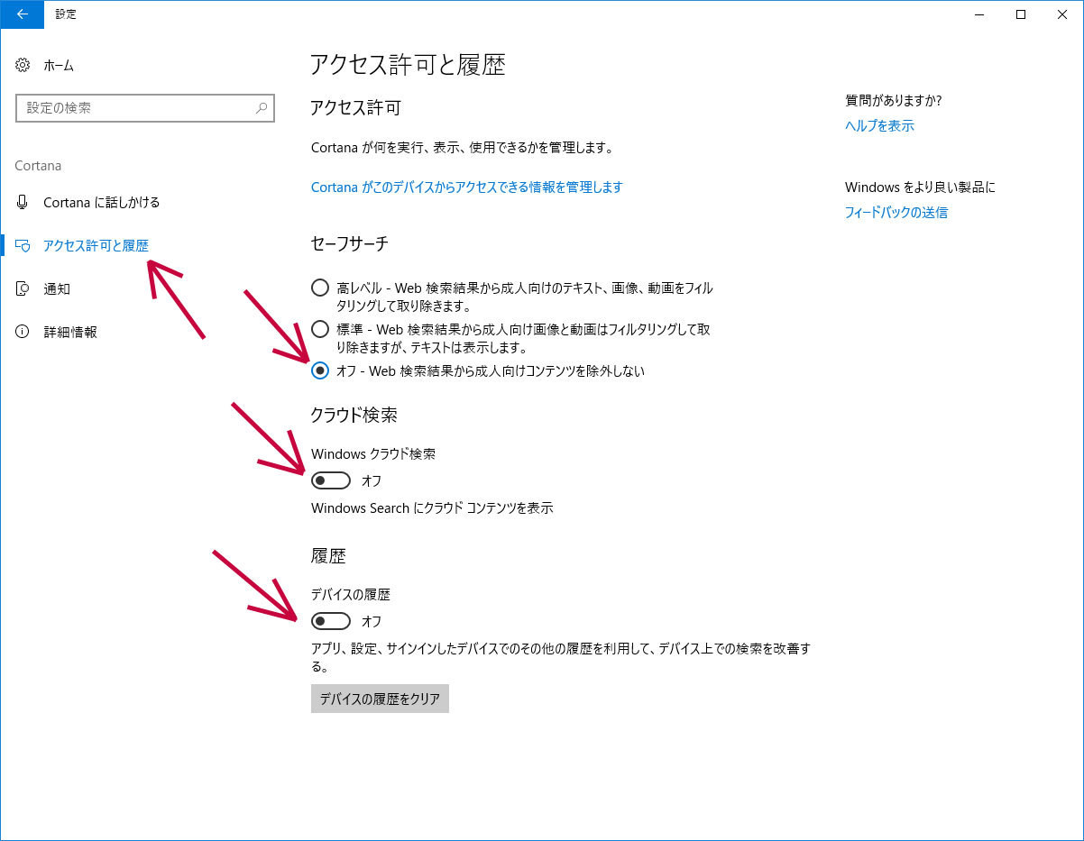The height and width of the screenshot is (841, 1084).
Task: Click the デバイスの履歴をクリア button
Action: coord(380,699)
